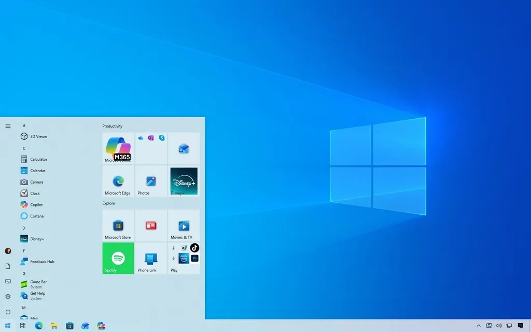Open the Outlook tile in Productivity group

coord(184,148)
